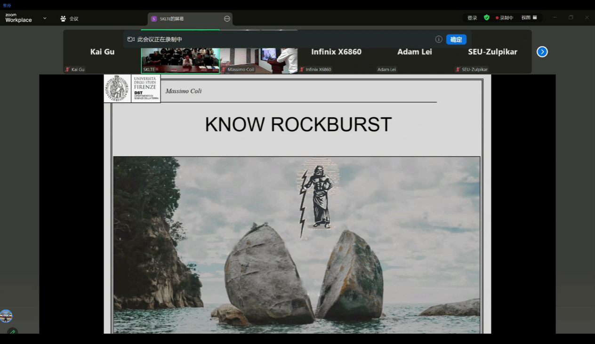
Task: Click the camera icon in recording banner
Action: (x=131, y=40)
